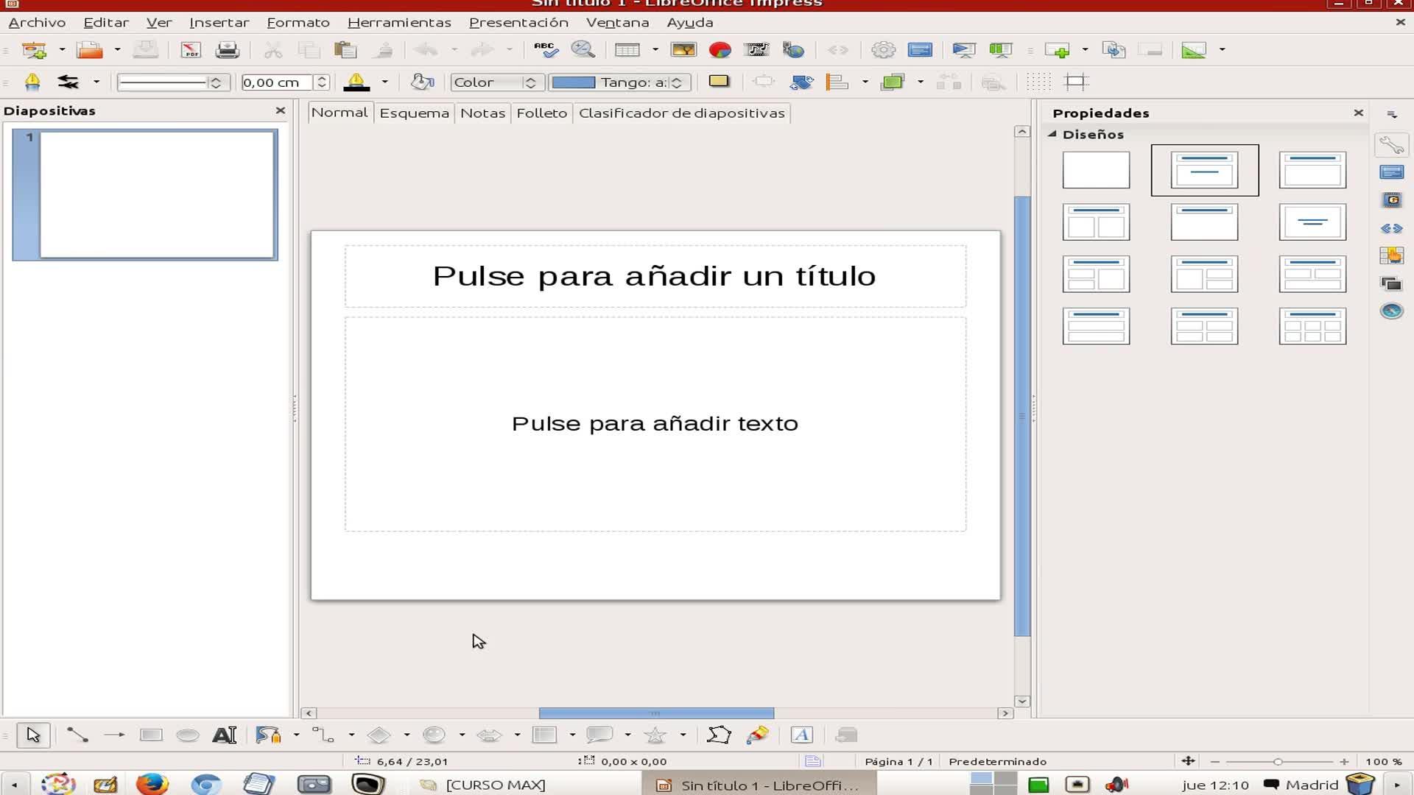This screenshot has width=1414, height=795.
Task: Click the Export as PDF icon
Action: (191, 50)
